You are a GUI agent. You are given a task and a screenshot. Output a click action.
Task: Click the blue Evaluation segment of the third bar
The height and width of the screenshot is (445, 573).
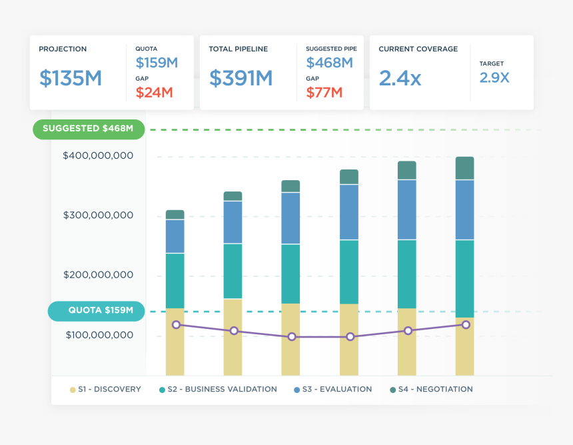(290, 218)
